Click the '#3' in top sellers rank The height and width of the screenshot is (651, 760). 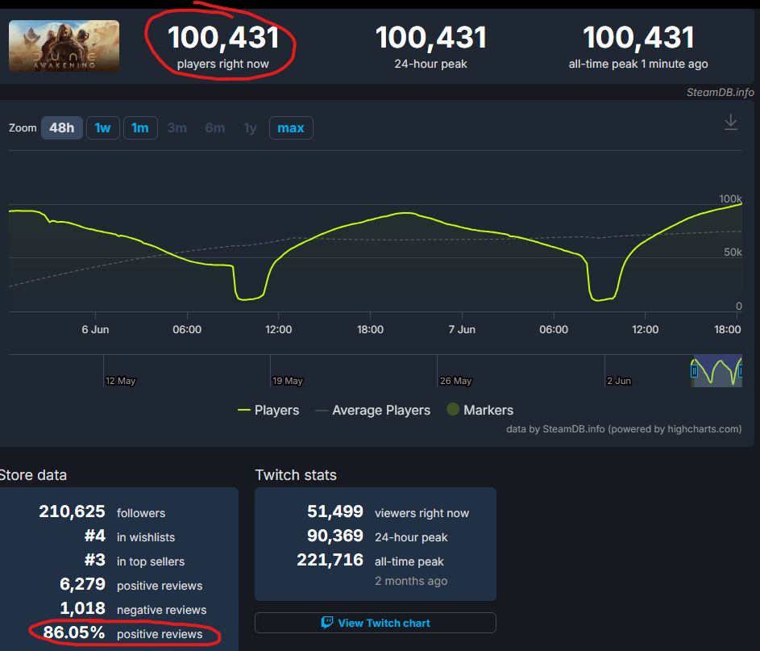click(x=95, y=560)
